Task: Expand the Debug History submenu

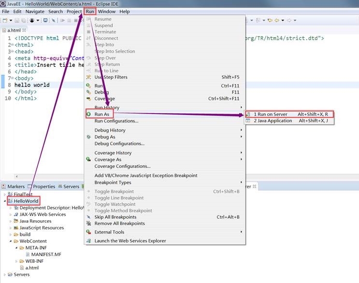Action: point(165,130)
